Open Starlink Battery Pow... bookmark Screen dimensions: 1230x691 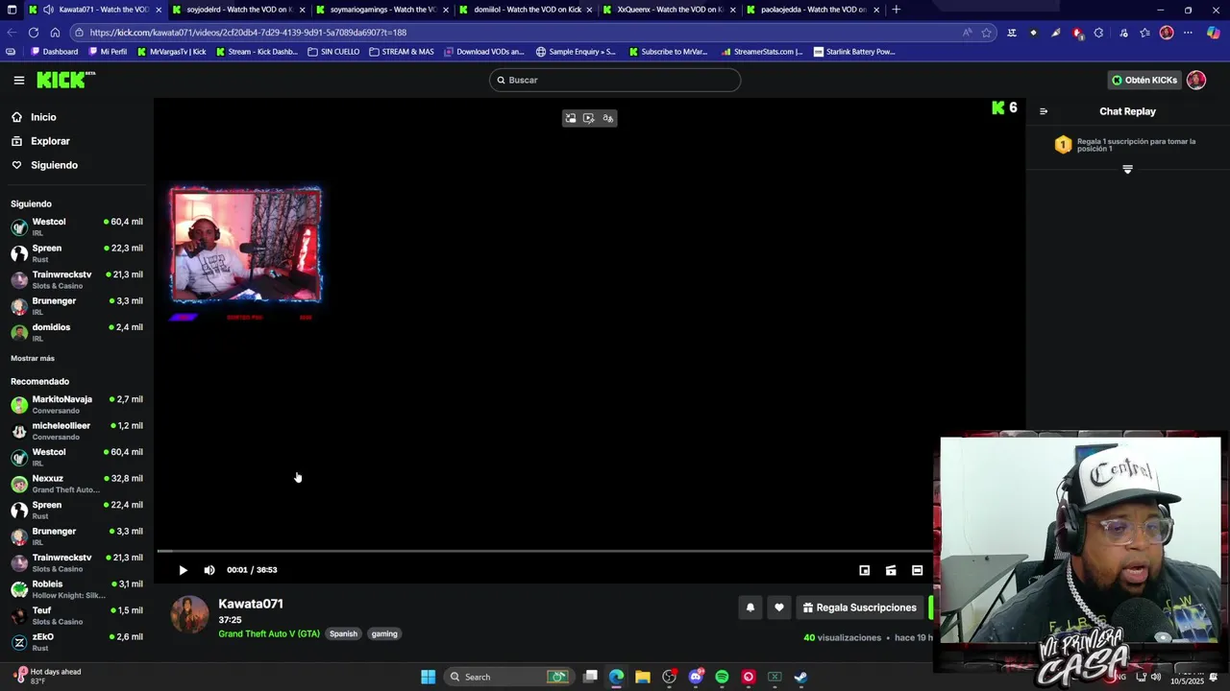[854, 52]
